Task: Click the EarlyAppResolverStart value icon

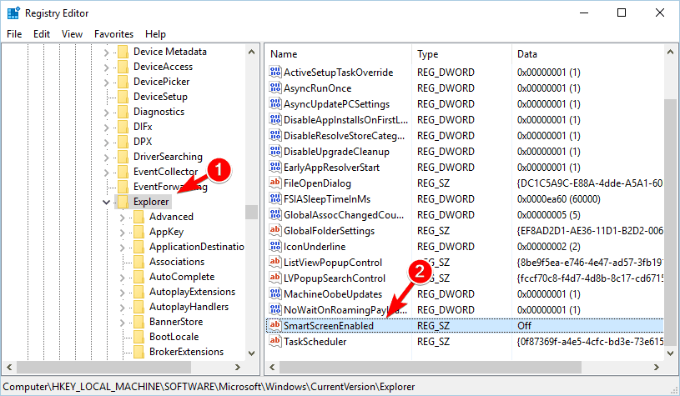Action: click(275, 168)
